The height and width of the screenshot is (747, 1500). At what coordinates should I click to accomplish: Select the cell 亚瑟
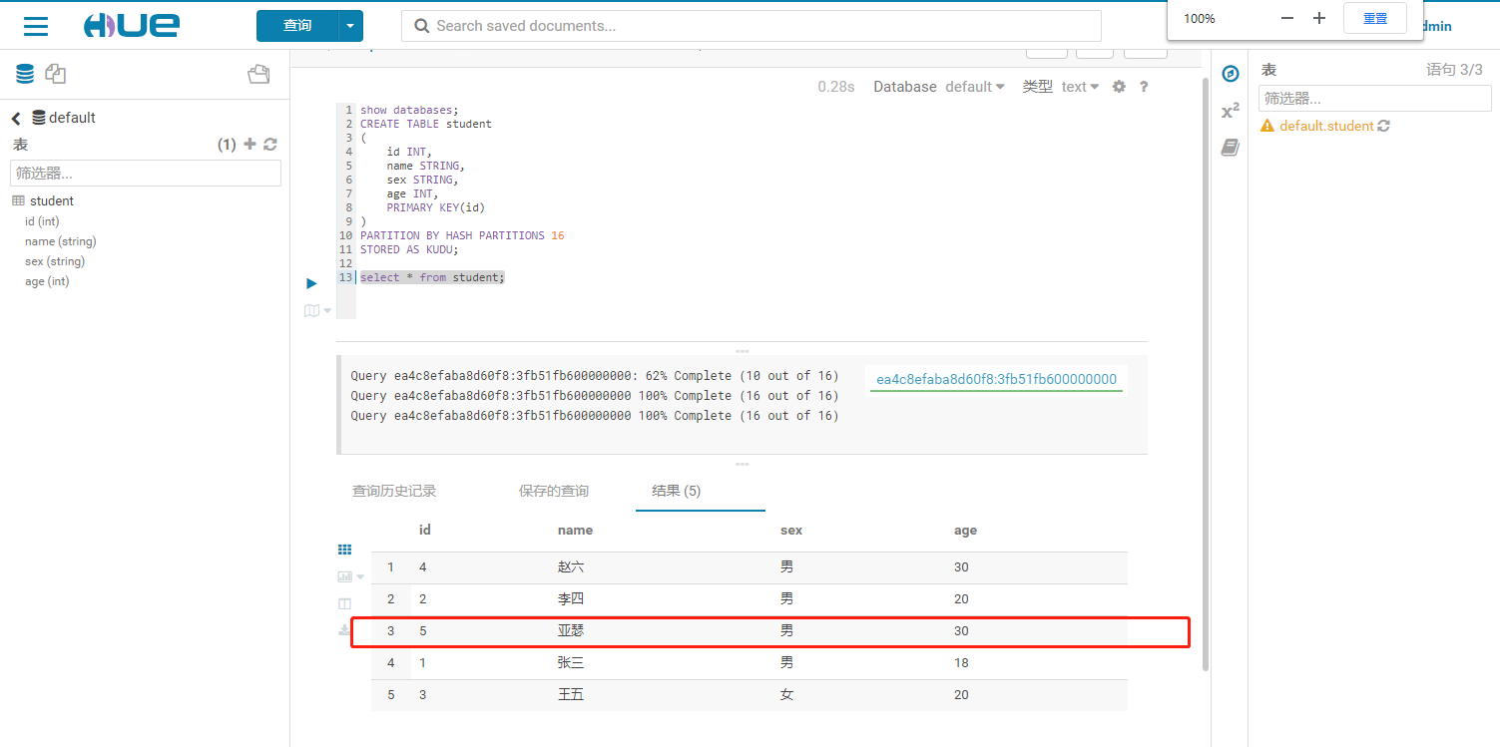pos(571,631)
